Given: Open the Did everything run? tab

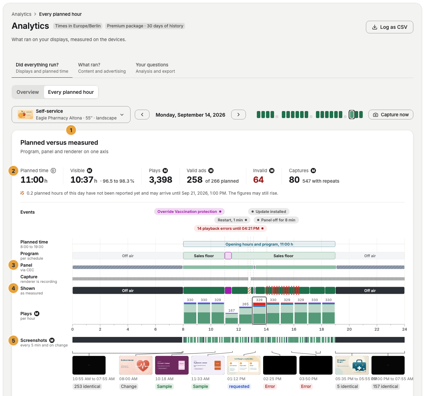Looking at the screenshot, I should (42, 68).
